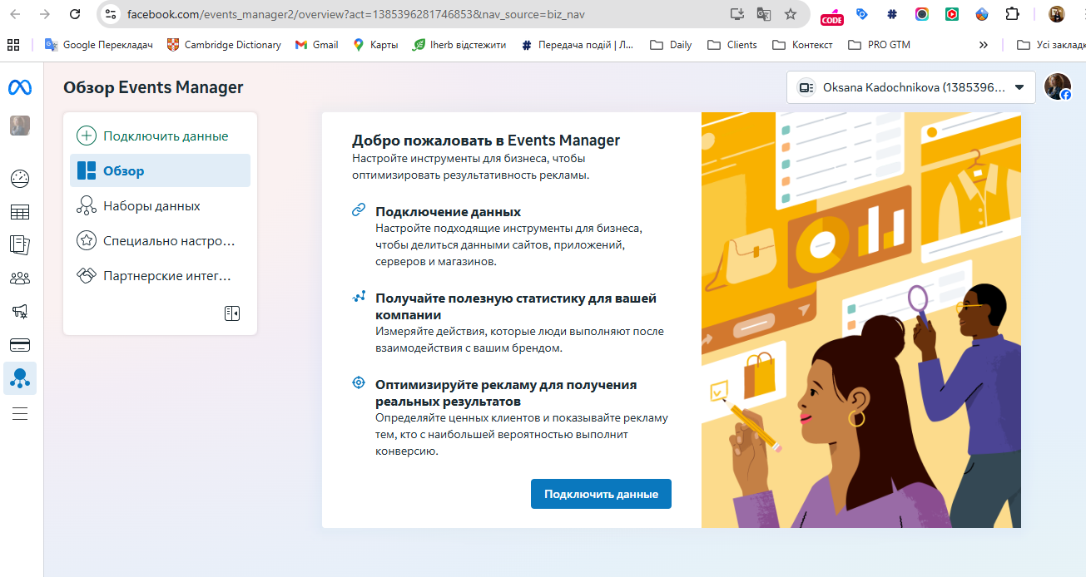
Task: Open the green play-button extension
Action: point(952,14)
